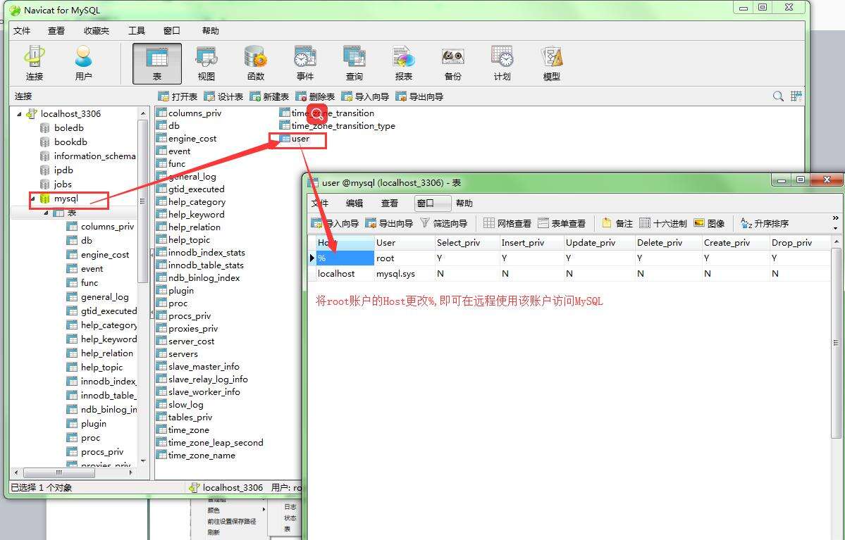Open 查看 menu in main window
Screen dimensions: 845x540
[x=56, y=31]
